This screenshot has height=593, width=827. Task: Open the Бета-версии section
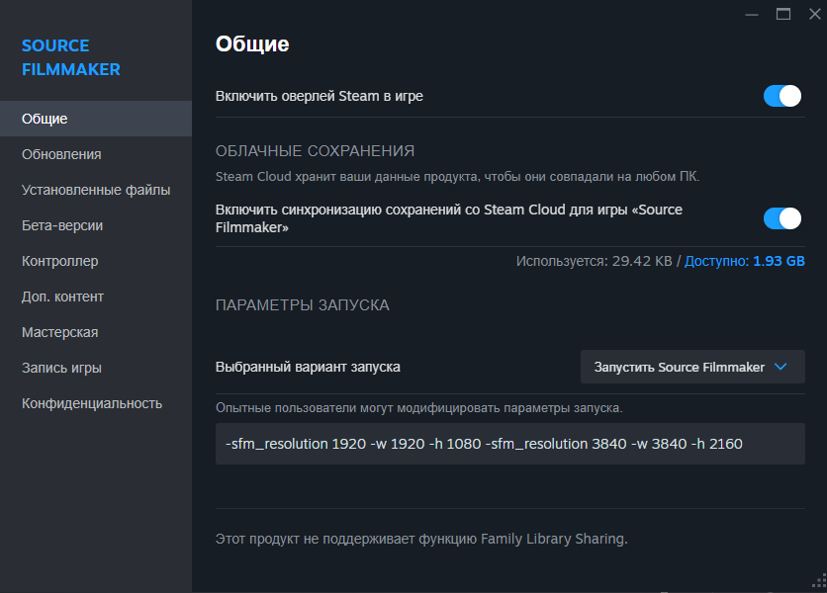coord(96,225)
